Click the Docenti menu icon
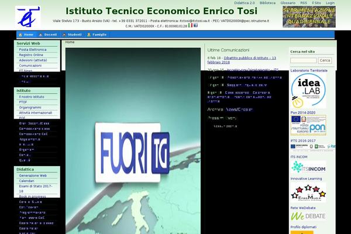 40,35
